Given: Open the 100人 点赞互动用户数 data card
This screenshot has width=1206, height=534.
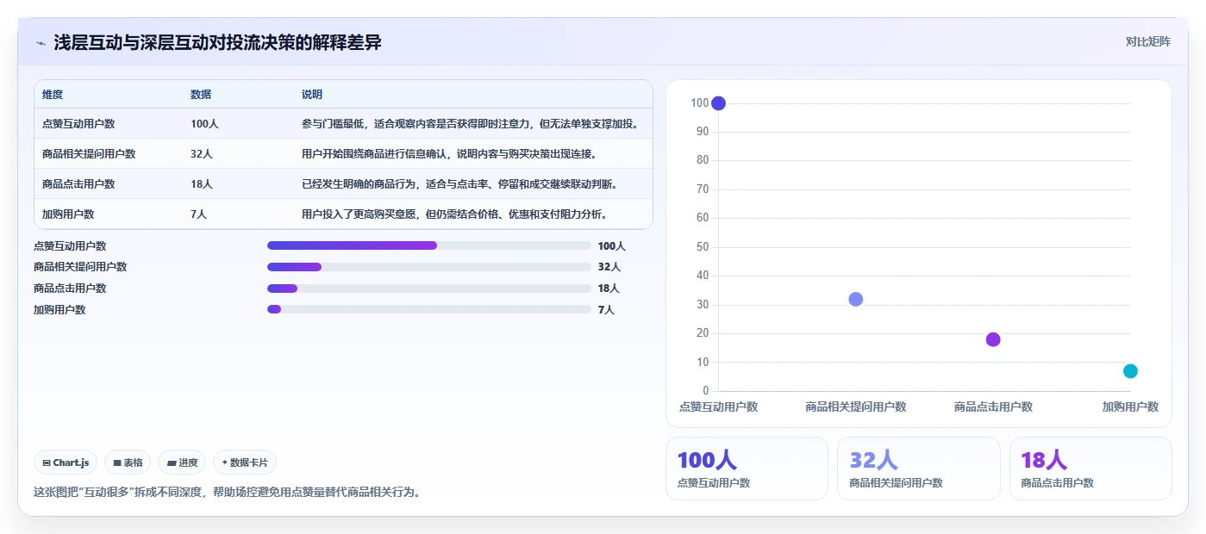Looking at the screenshot, I should pyautogui.click(x=747, y=469).
